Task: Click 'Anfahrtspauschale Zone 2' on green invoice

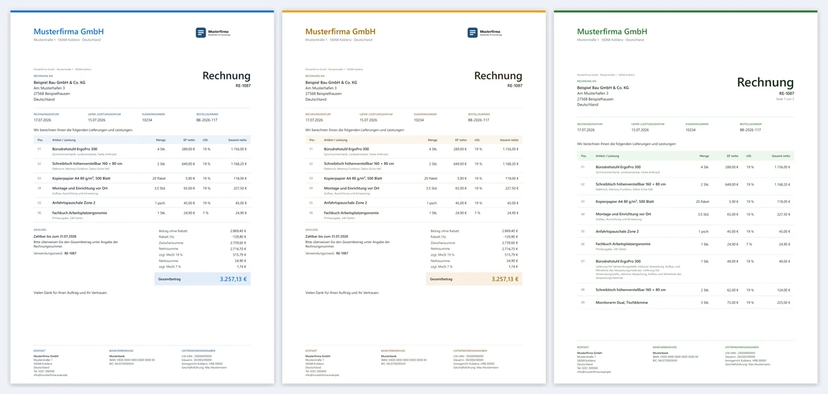Action: 617,231
